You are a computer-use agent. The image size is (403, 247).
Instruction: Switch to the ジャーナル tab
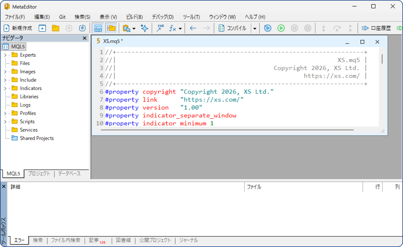pyautogui.click(x=188, y=240)
